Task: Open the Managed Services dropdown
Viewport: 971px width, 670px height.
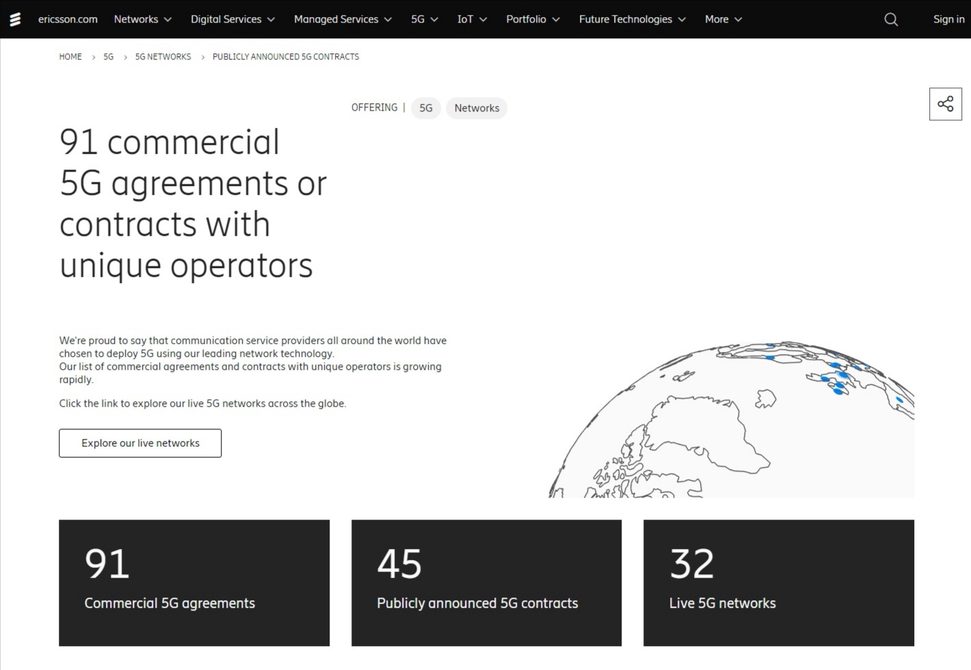Action: click(343, 19)
